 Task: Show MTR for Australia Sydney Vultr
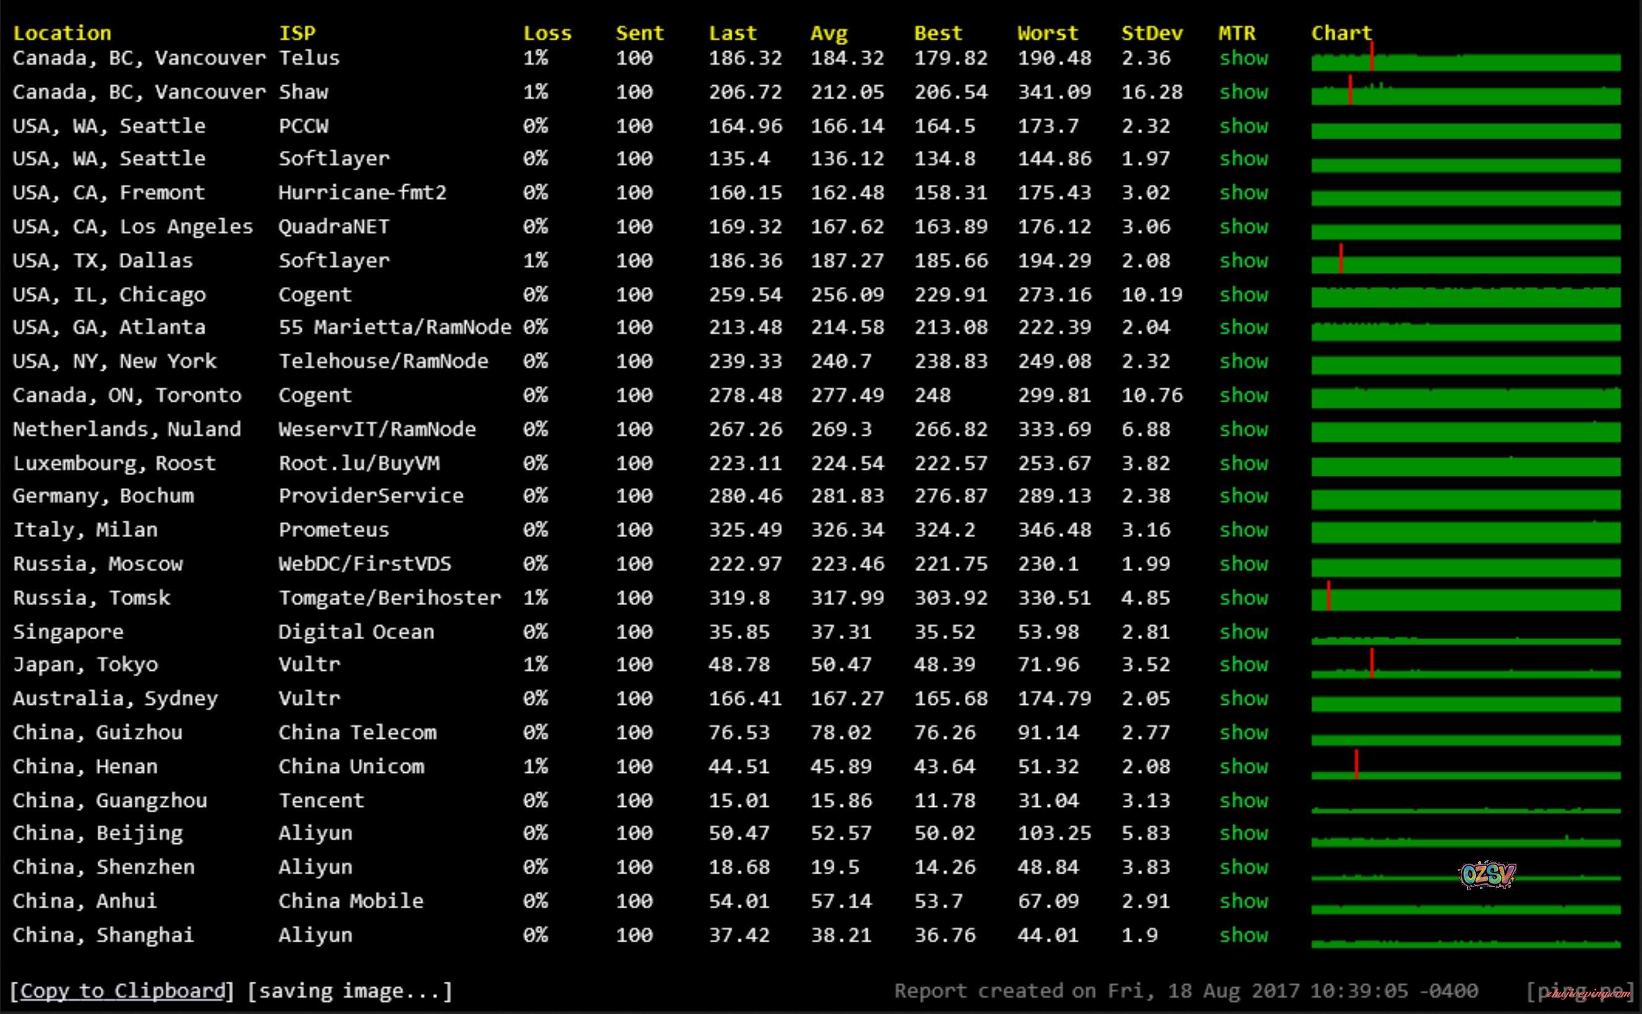pyautogui.click(x=1243, y=699)
